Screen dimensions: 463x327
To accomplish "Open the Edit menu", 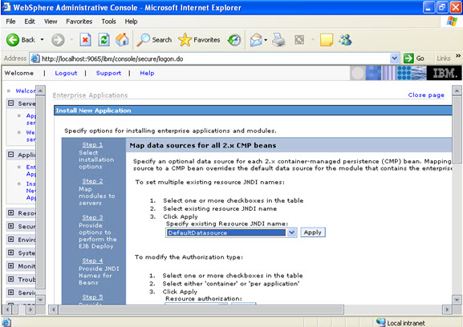I will click(30, 22).
